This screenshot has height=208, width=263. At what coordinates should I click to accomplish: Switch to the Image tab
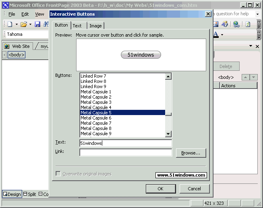(95, 26)
